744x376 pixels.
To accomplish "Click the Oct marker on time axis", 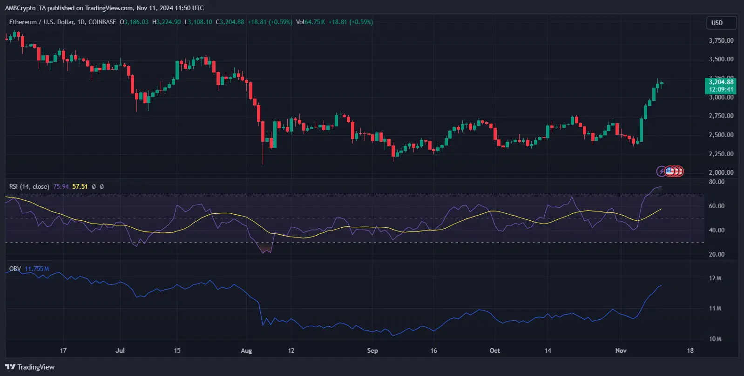I will point(494,350).
